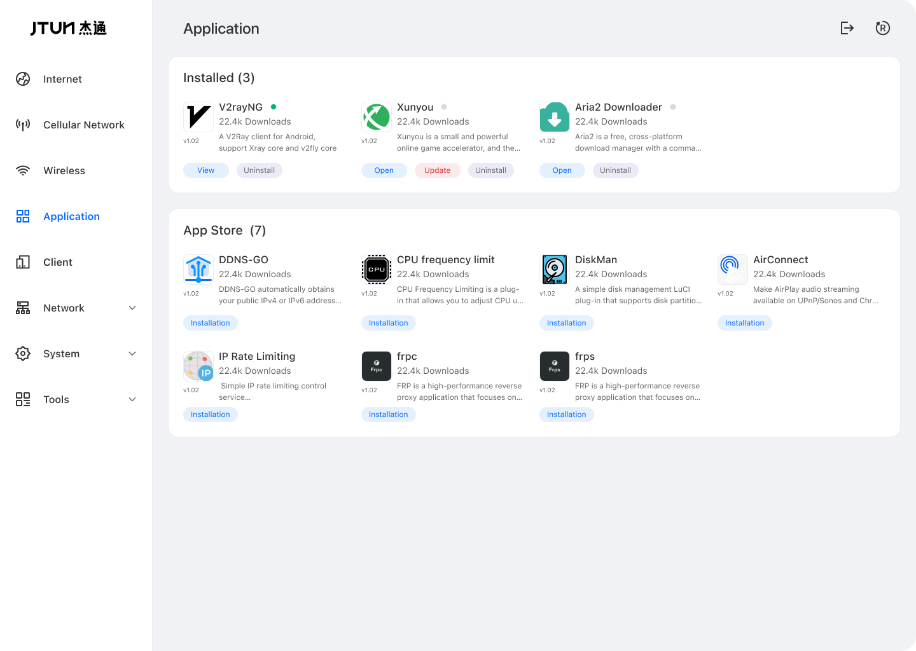Expand the Tools menu chevron

tap(132, 399)
